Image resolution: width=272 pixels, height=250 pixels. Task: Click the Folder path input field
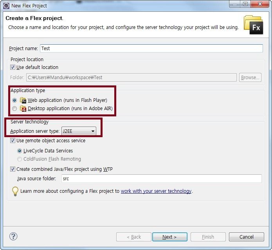pyautogui.click(x=131, y=77)
